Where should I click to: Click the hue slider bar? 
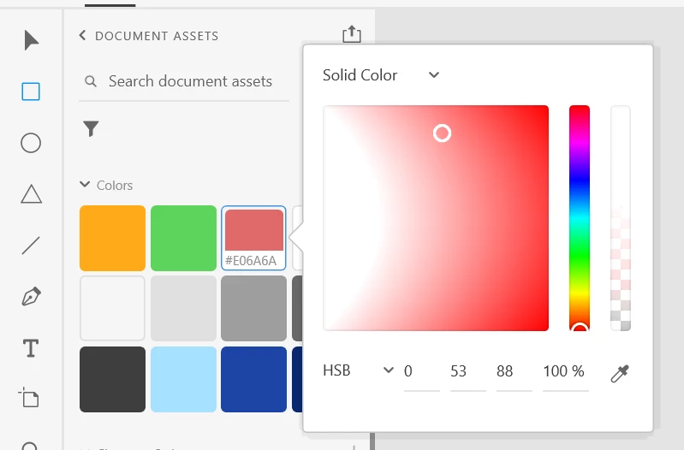(x=580, y=218)
